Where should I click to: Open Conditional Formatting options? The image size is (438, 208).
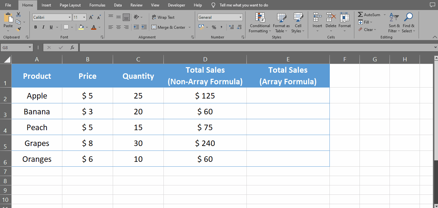click(x=260, y=23)
